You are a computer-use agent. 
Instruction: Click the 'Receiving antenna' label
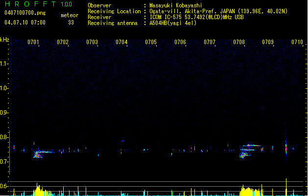click(113, 23)
